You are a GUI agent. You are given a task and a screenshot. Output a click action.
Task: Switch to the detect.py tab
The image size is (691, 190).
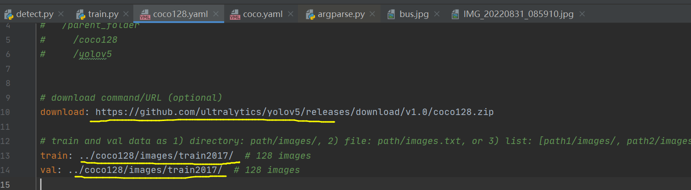click(34, 14)
